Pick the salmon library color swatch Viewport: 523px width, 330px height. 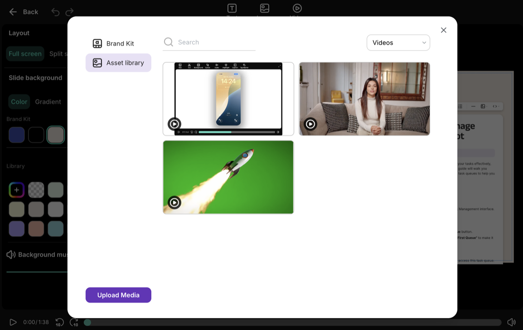(36, 229)
